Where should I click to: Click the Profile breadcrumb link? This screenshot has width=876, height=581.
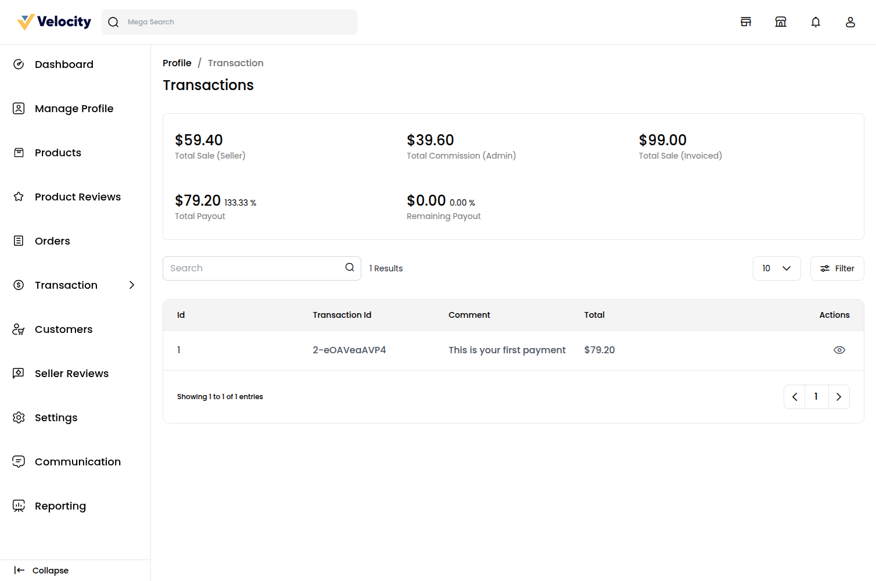pos(177,63)
